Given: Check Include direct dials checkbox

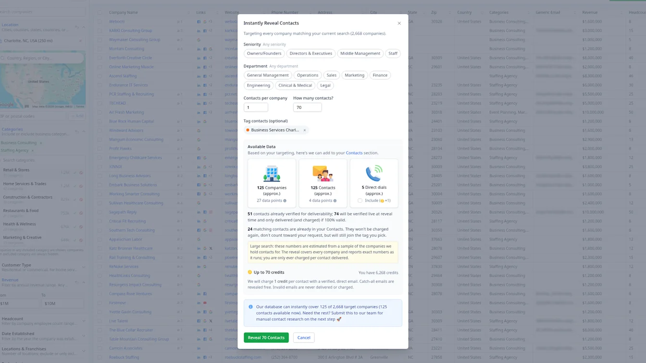Looking at the screenshot, I should pos(360,201).
